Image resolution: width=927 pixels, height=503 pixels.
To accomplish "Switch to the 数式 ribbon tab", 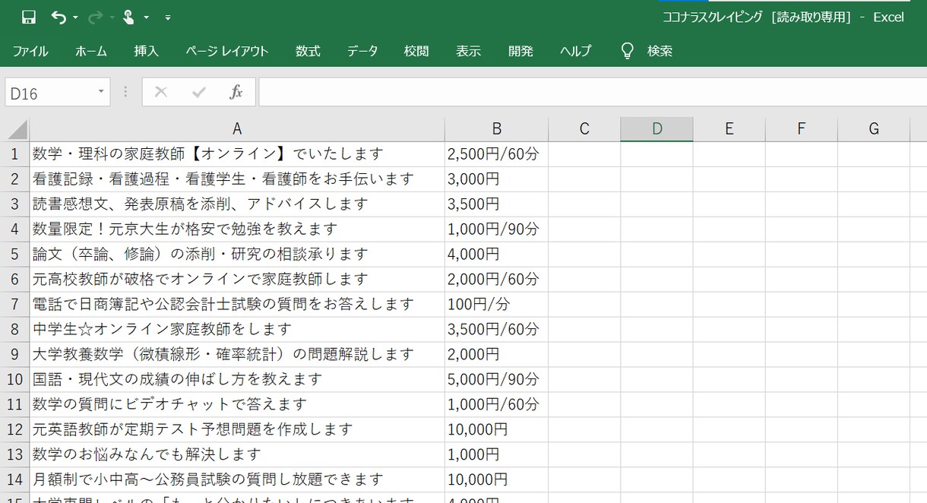I will [308, 51].
